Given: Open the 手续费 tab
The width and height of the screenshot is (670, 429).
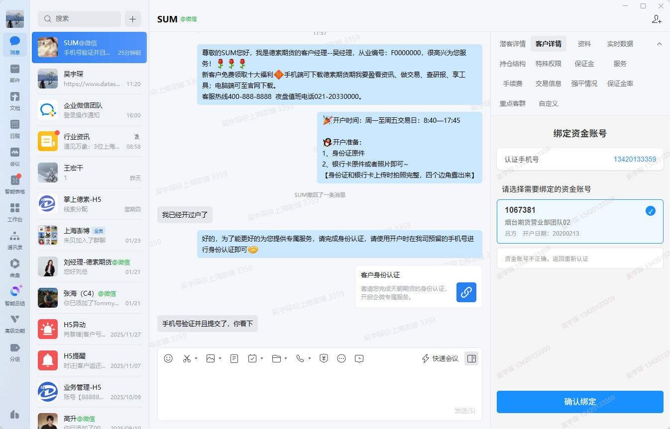Looking at the screenshot, I should tap(513, 84).
